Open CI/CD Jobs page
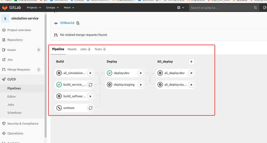This screenshot has height=143, width=267. point(11,105)
